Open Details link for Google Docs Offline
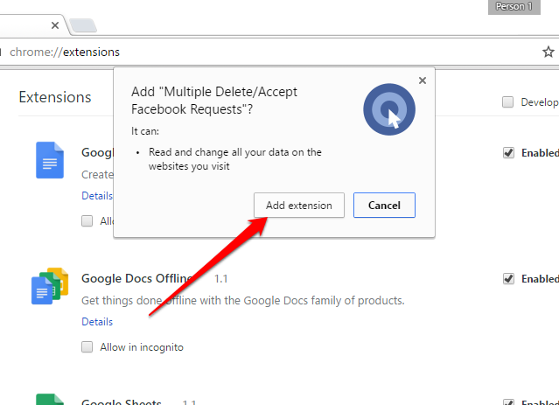This screenshot has width=559, height=405. click(x=97, y=322)
